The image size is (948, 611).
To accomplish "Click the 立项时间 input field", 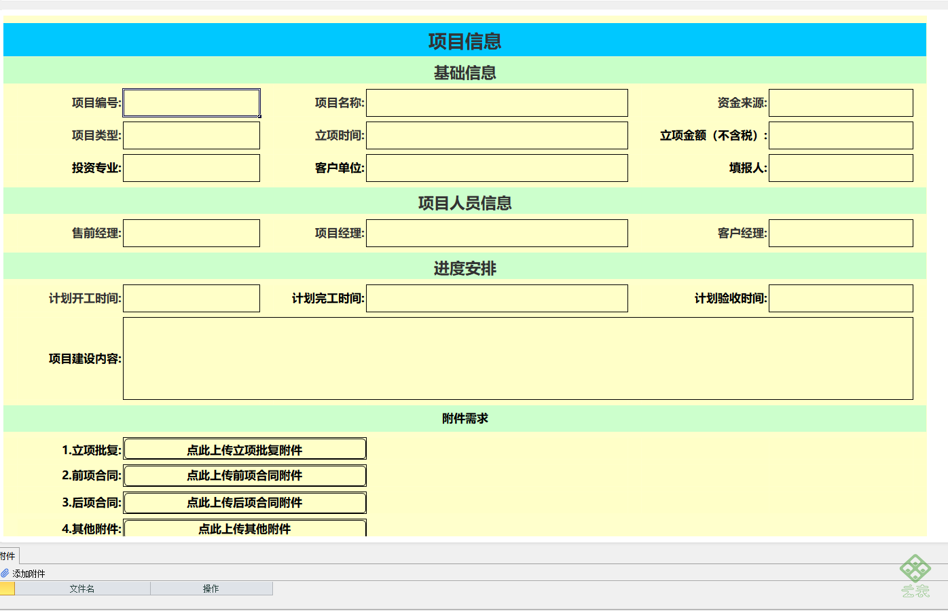I will [x=497, y=135].
